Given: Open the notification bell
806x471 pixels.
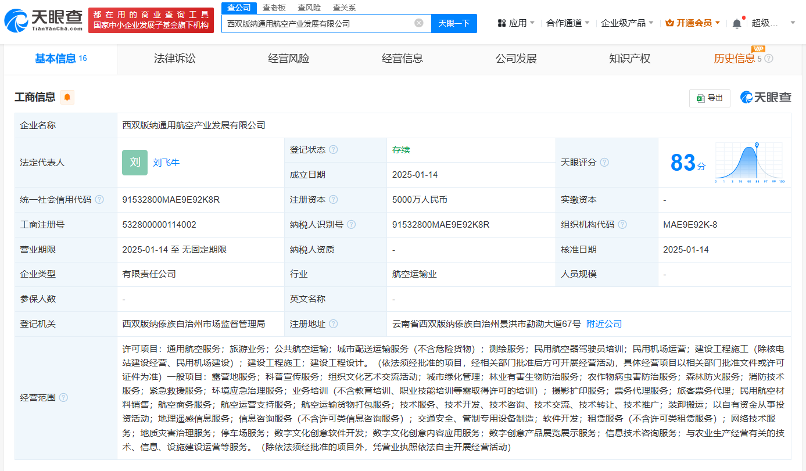Looking at the screenshot, I should pyautogui.click(x=737, y=23).
